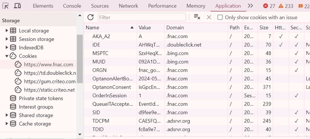Sort cookies by Size column header
Viewport: 310px width, 139px height.
coord(265,28)
